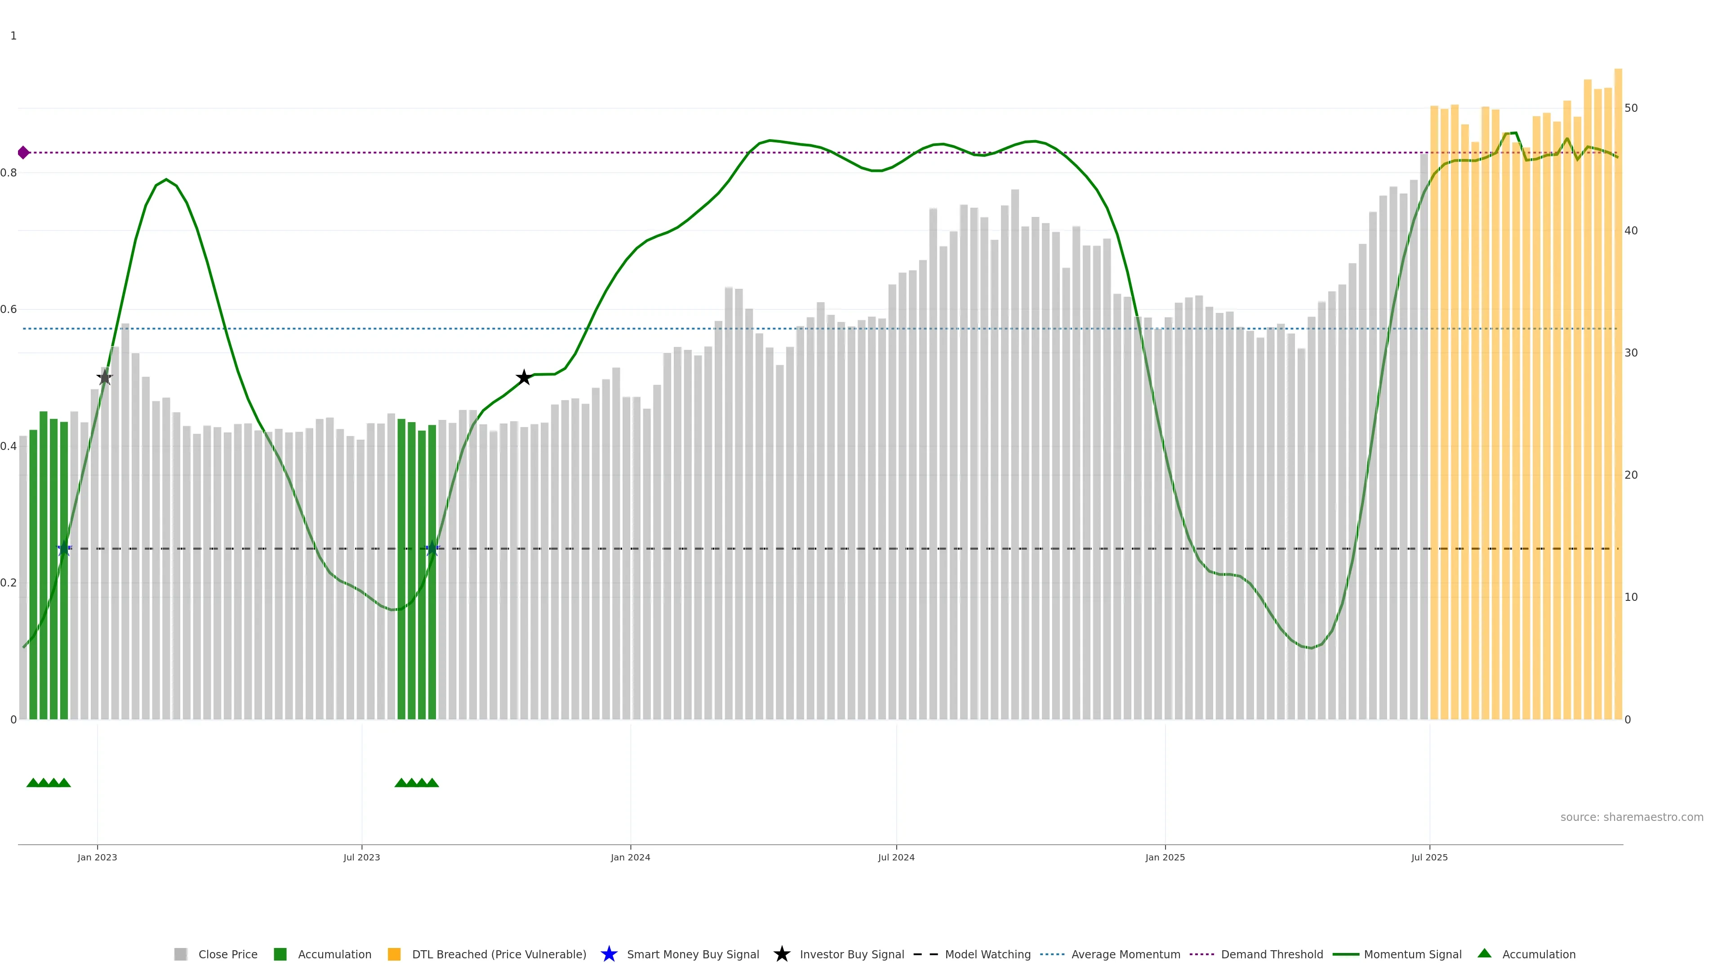
Task: Click the Jan 2024 axis label
Action: [x=630, y=857]
